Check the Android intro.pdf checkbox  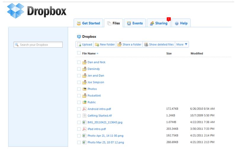[79, 109]
